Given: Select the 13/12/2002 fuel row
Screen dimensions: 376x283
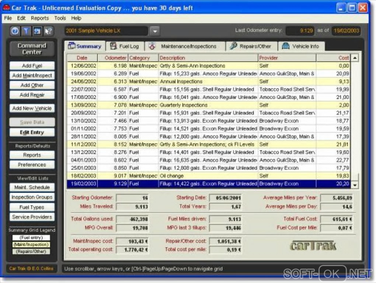Looking at the screenshot, I should pos(209,152).
